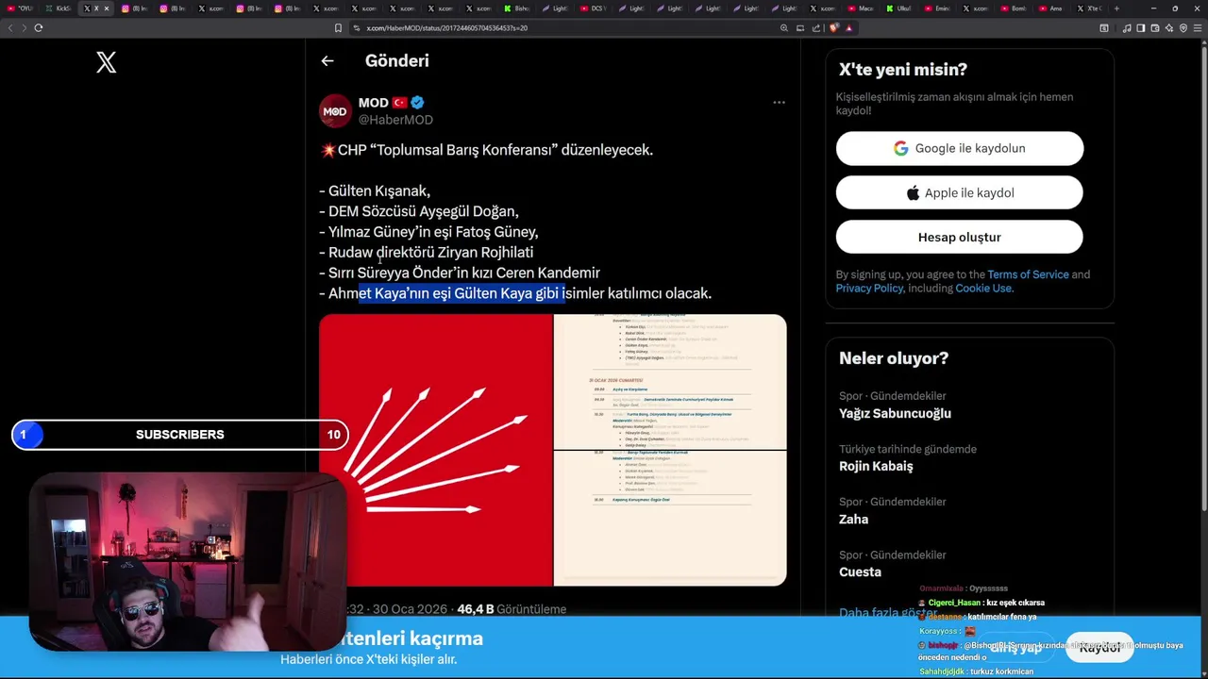Open the @HaberMOD handle link
Screen dimensions: 1208x679
(x=395, y=120)
